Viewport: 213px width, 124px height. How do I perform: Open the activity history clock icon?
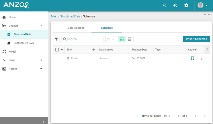[x=175, y=5]
